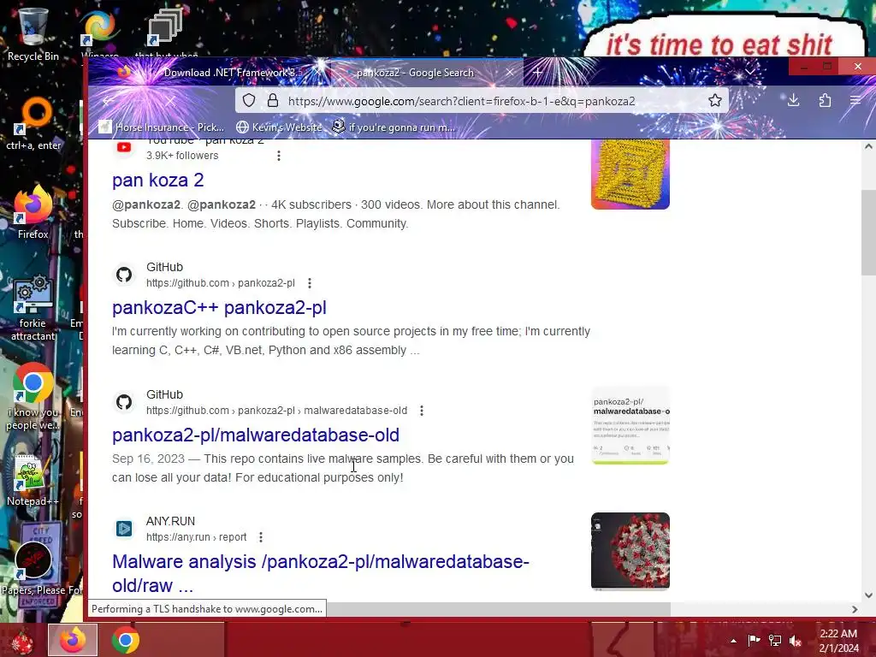
Task: Click the taskbar clock showing 2:22 AM
Action: [x=838, y=641]
